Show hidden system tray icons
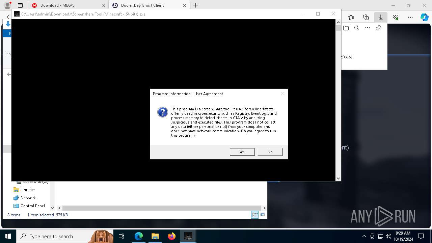This screenshot has width=432, height=243. coord(364,236)
